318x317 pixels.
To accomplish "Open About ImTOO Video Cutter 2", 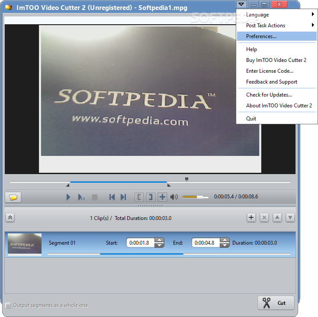I will click(277, 106).
